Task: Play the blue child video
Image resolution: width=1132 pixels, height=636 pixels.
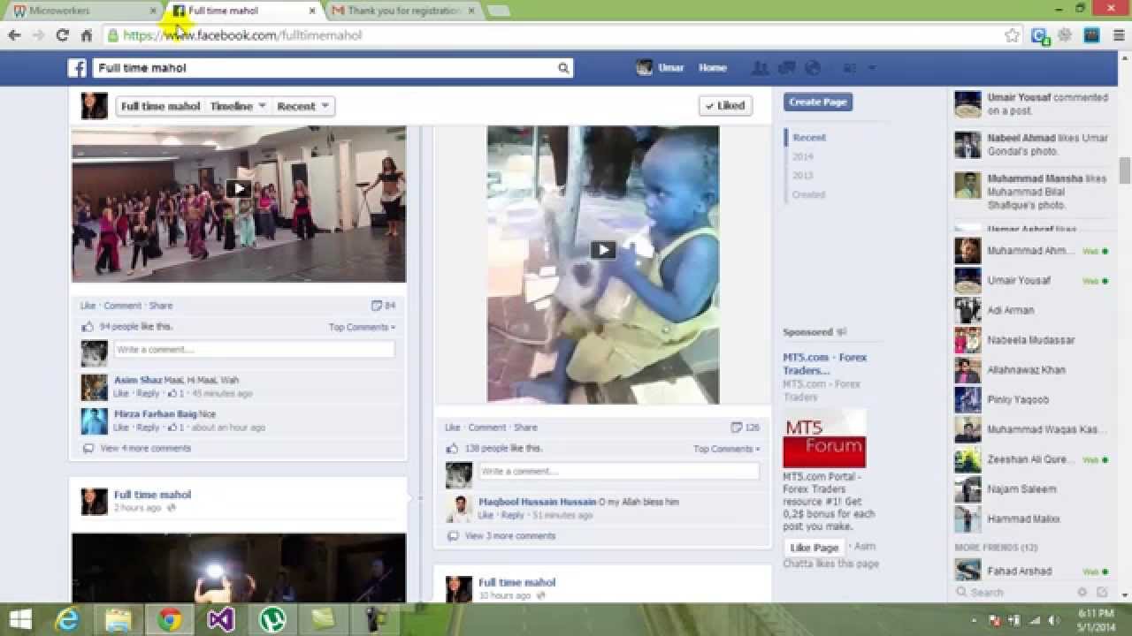Action: [x=603, y=250]
